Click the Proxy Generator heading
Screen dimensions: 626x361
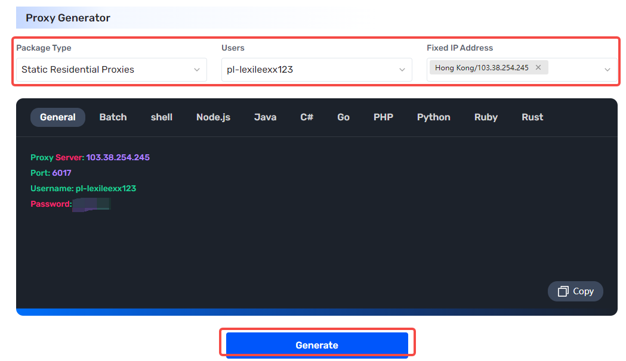click(x=68, y=18)
